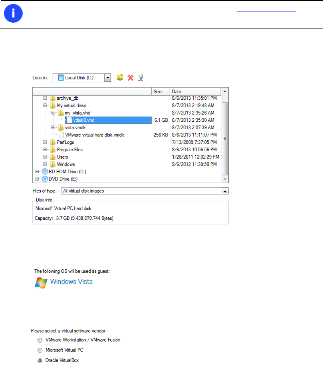The height and width of the screenshot is (366, 323).
Task: Click the Local Disk (C:) drive icon
Action: coord(61,77)
